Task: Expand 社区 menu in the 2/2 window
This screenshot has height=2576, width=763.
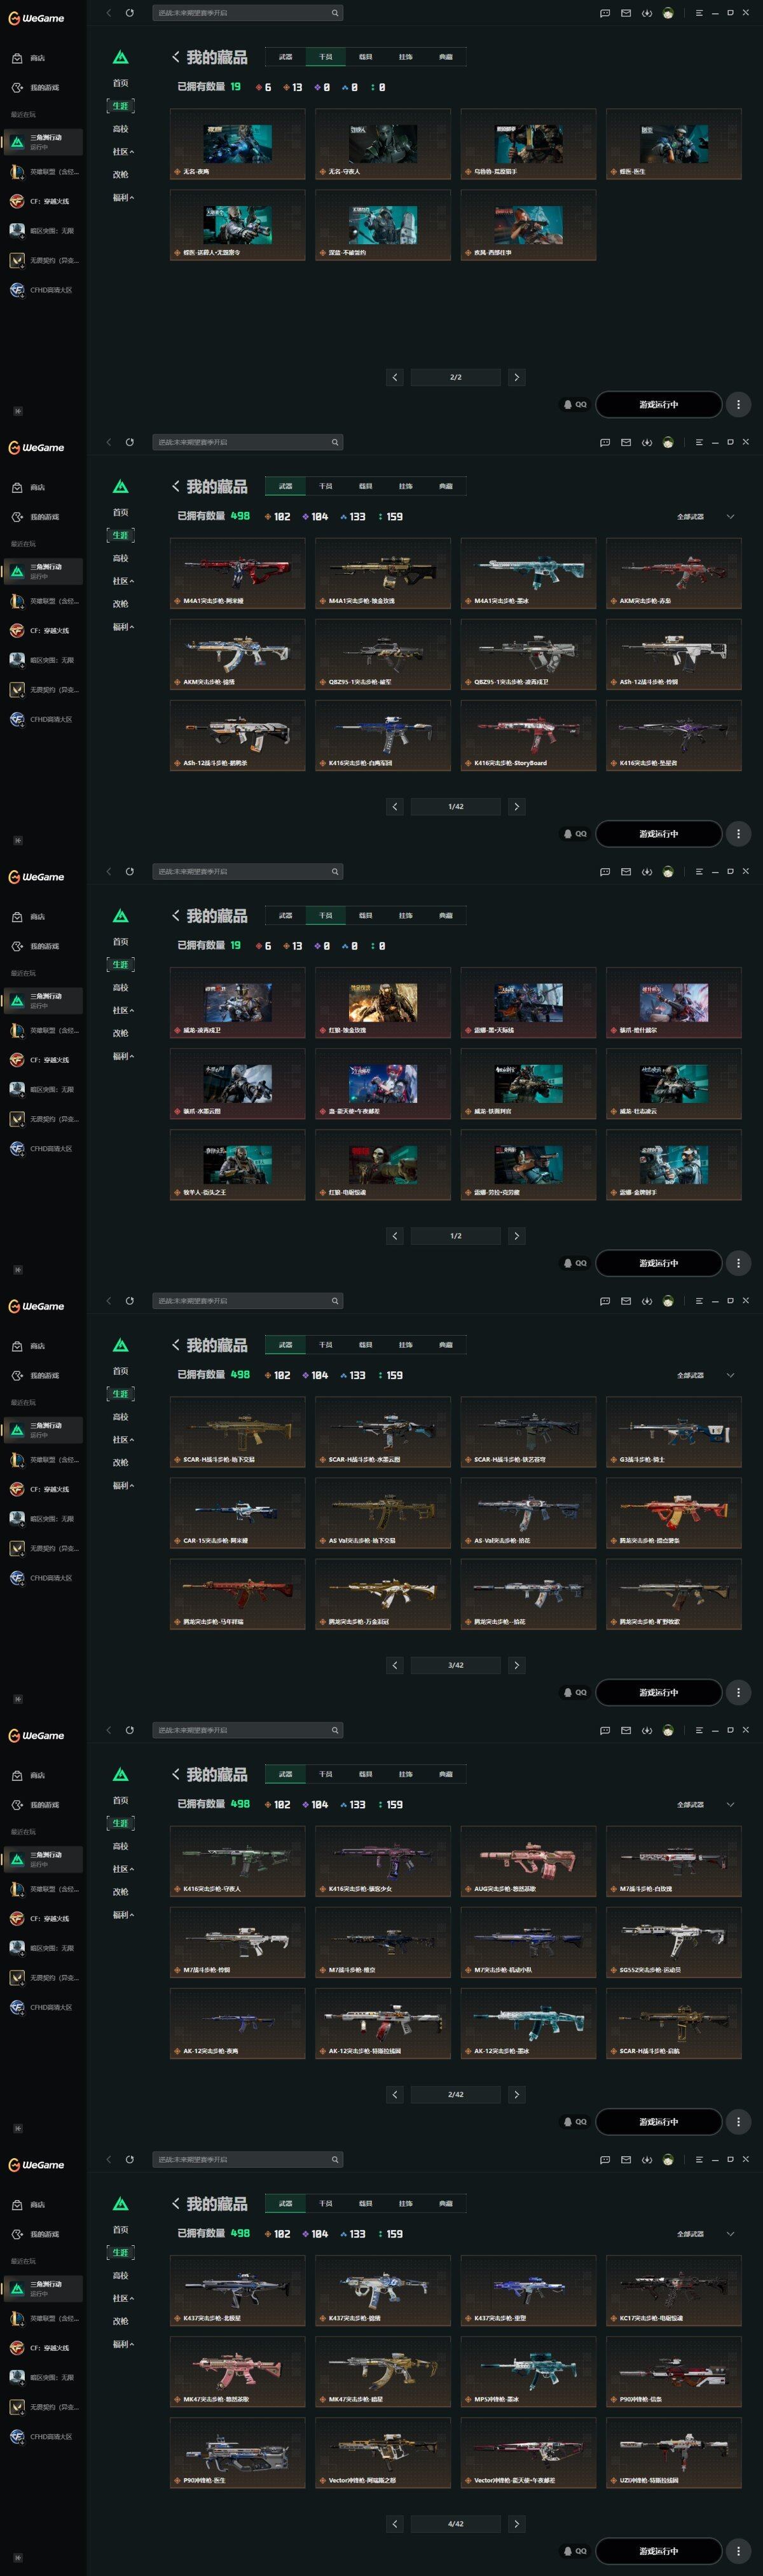Action: 122,152
